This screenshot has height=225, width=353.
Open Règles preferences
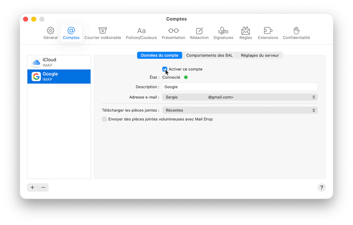pos(246,33)
